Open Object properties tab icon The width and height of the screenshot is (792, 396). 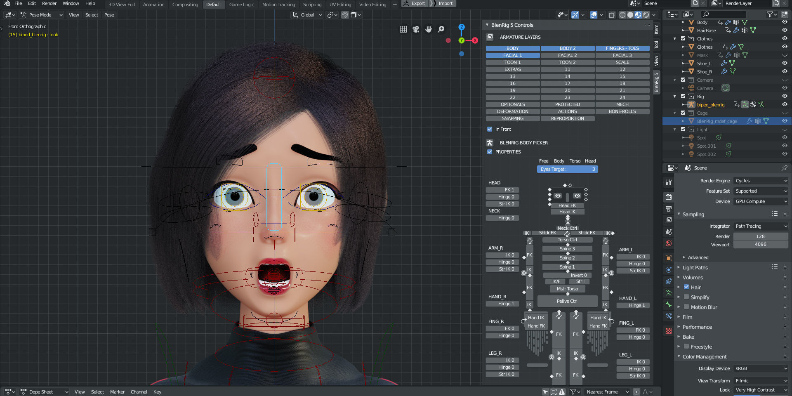coord(669,258)
